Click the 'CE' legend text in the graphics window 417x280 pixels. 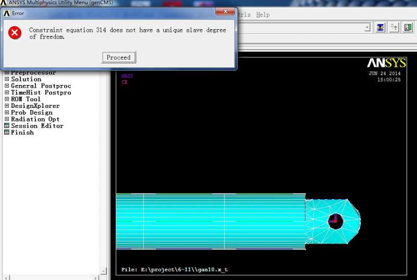click(x=125, y=82)
